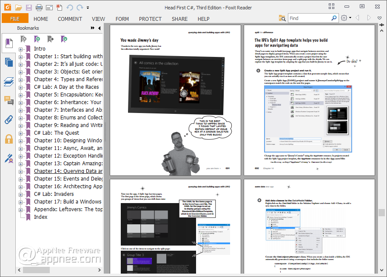Click the document vertical scrollbar thumb
Screen dimensions: 387x277
tap(381, 212)
